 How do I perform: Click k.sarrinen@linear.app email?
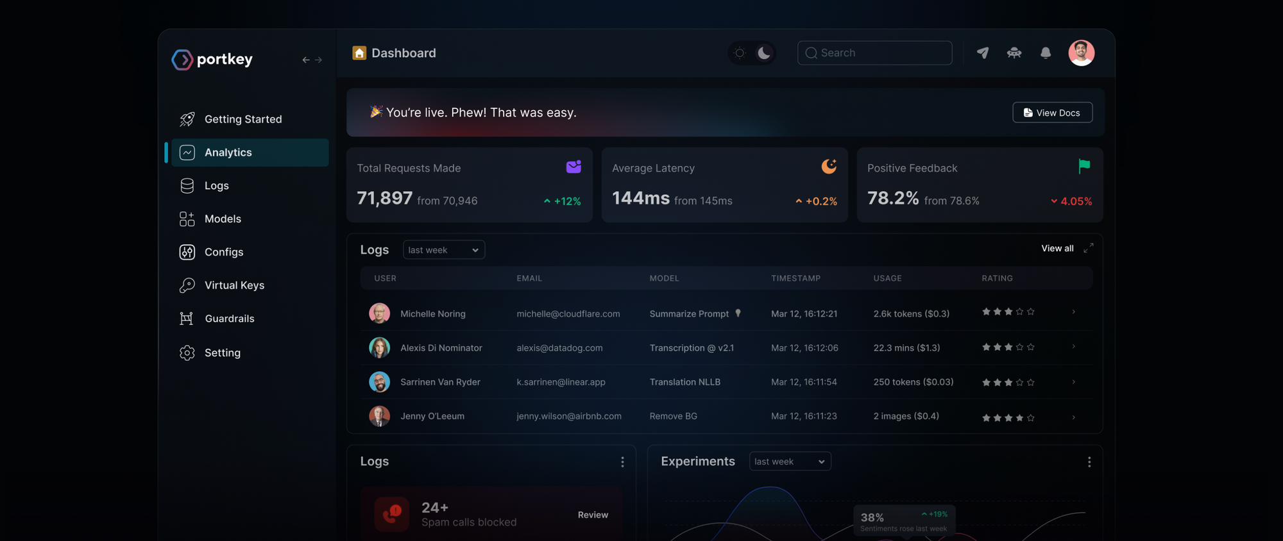561,382
